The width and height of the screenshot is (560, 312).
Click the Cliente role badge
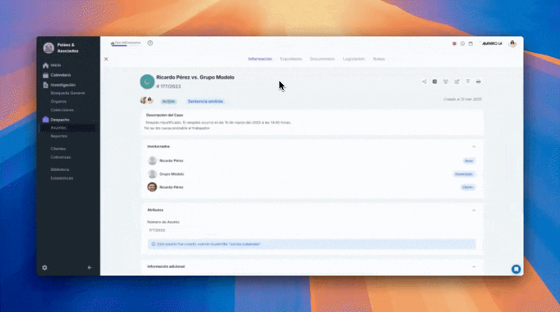click(468, 187)
